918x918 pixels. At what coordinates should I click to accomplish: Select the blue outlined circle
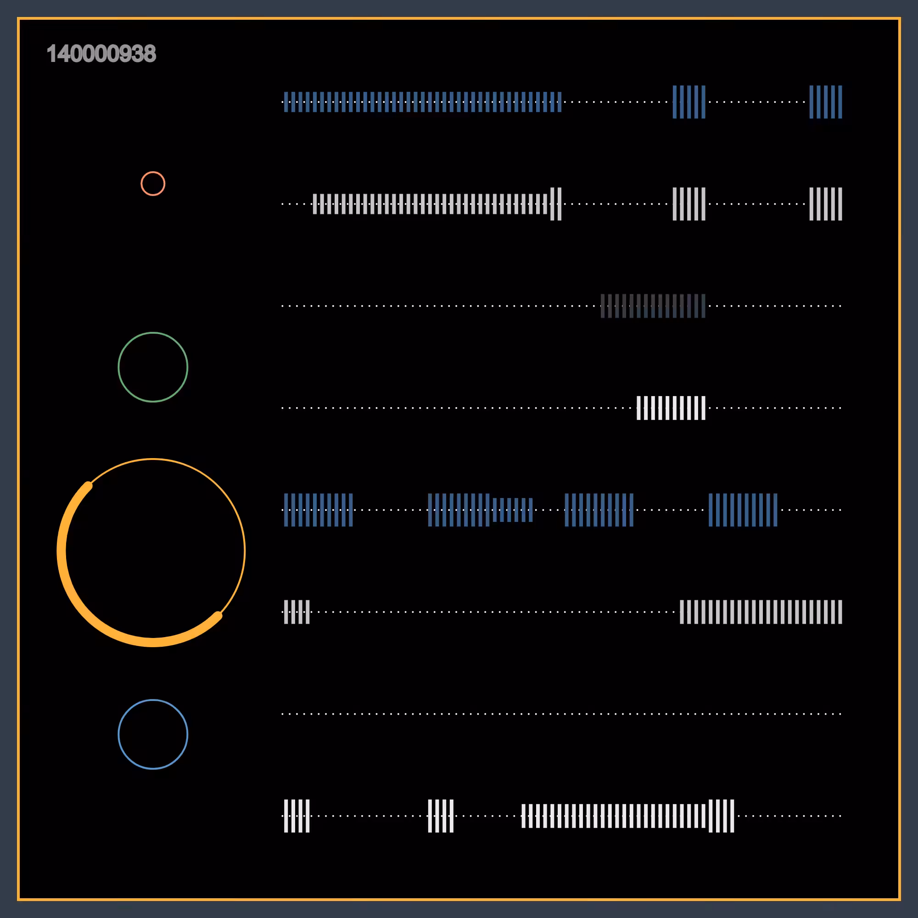[x=153, y=734]
